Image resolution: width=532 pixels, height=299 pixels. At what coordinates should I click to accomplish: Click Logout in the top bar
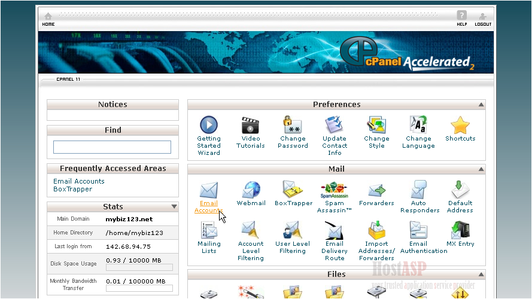click(483, 19)
